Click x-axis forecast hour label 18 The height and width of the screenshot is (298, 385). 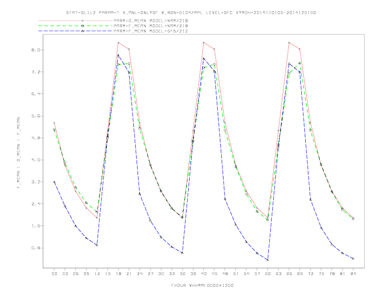coord(118,274)
